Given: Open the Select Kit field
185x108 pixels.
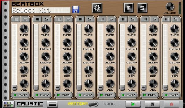Looking at the screenshot, I should [41, 10].
